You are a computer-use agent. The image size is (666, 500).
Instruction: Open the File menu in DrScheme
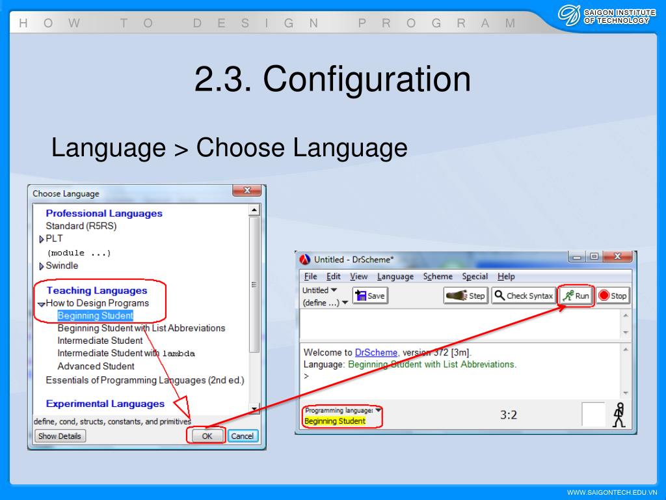[x=310, y=276]
